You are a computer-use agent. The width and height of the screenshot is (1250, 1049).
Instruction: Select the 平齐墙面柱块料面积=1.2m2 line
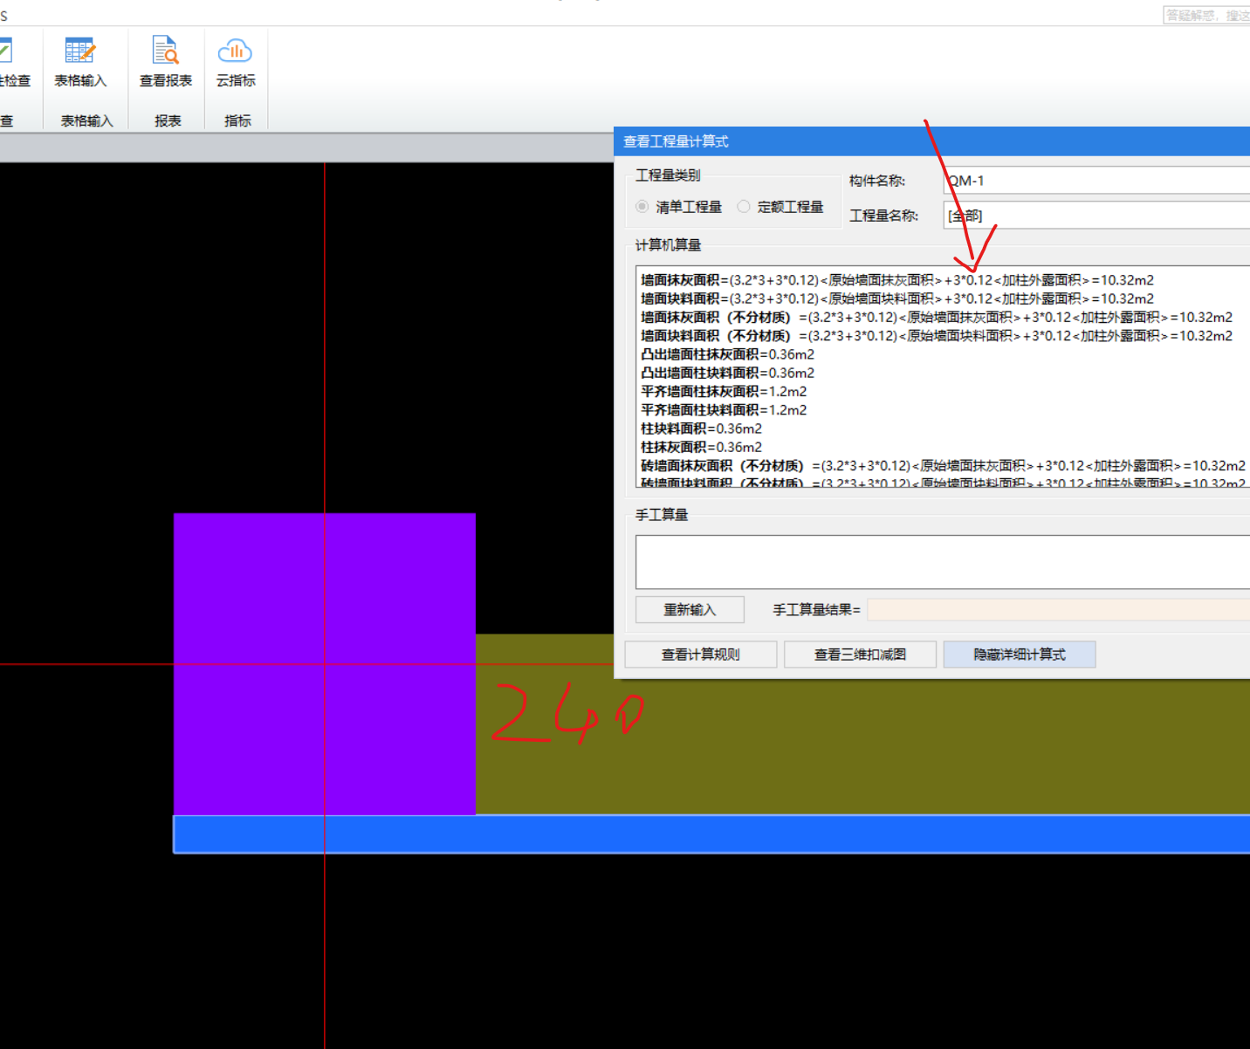pyautogui.click(x=724, y=409)
